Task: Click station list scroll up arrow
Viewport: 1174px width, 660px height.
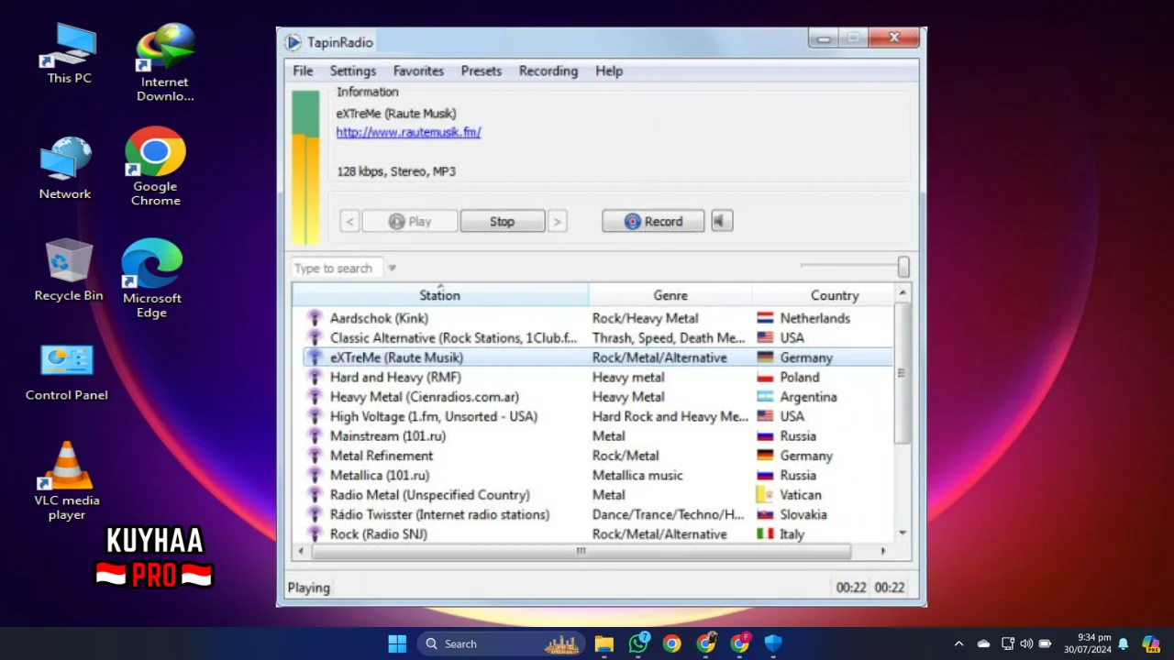Action: click(903, 292)
